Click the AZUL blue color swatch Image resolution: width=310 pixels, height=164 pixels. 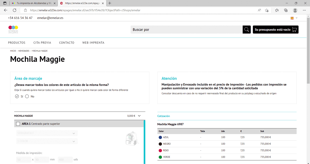pos(160,137)
